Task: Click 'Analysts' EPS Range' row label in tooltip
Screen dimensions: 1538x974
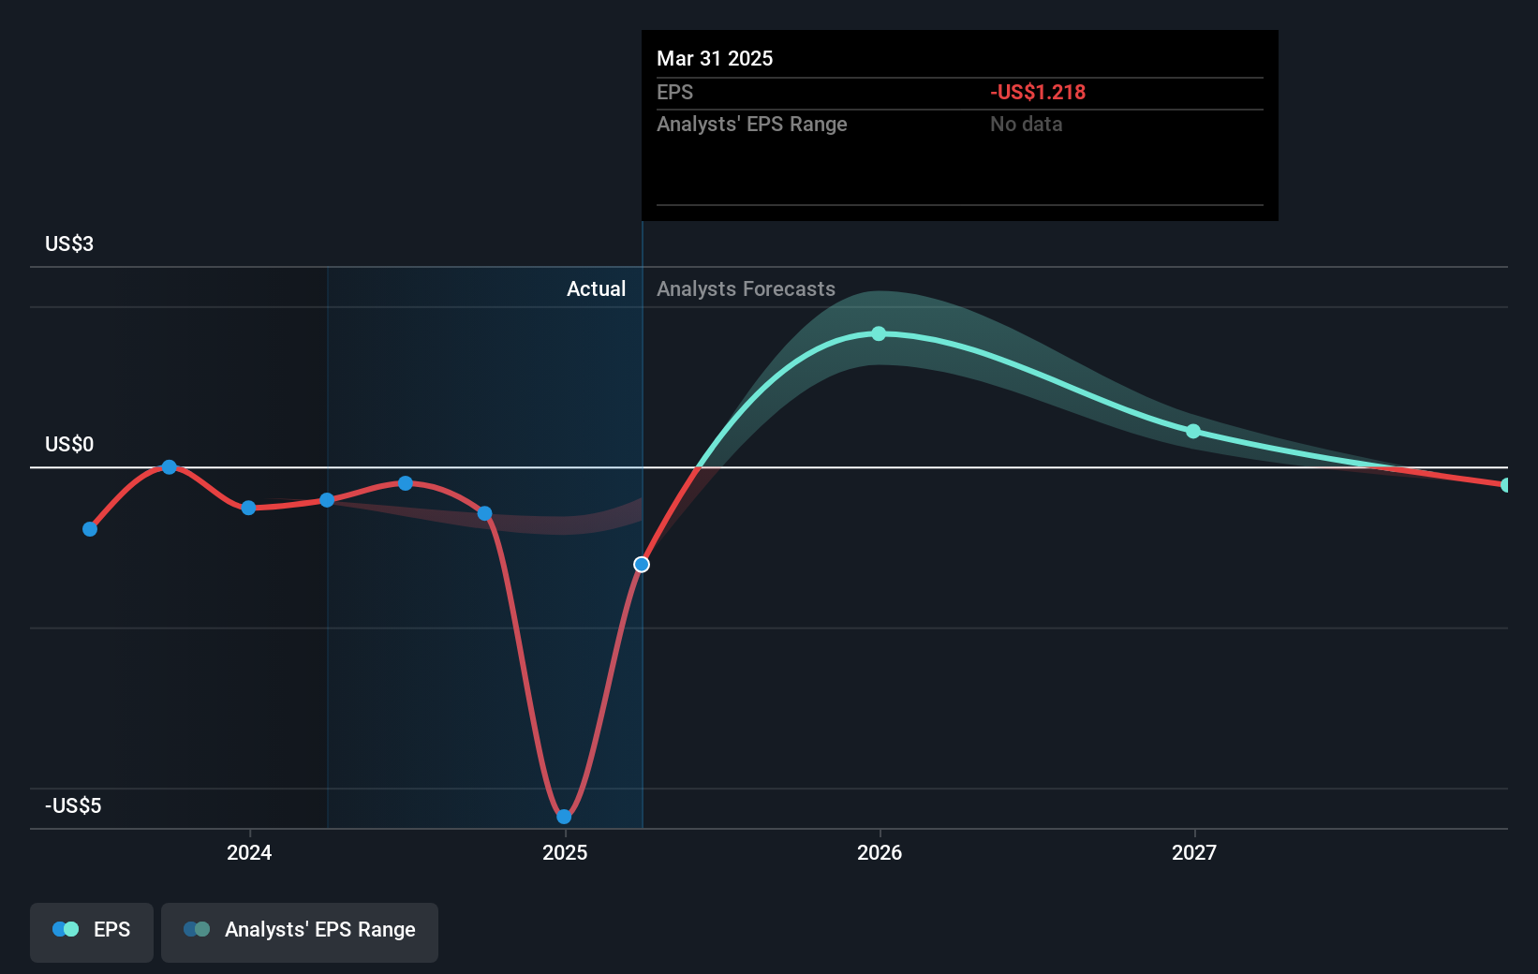Action: click(x=752, y=124)
